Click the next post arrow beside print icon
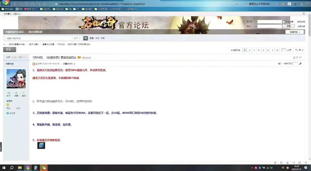The image size is (311, 171). 300,58
